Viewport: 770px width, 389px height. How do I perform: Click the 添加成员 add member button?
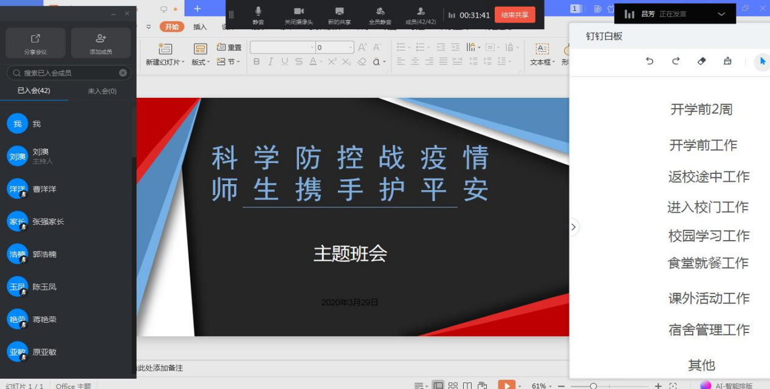click(101, 43)
